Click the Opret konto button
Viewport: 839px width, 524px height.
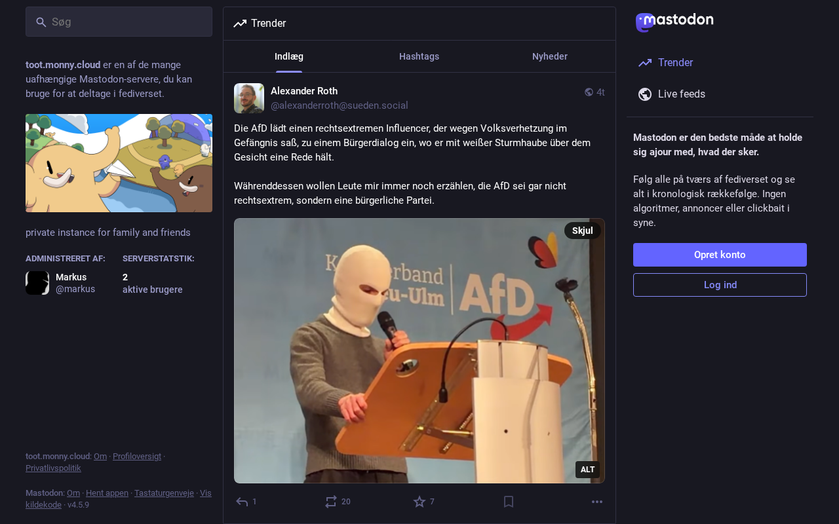(x=720, y=255)
